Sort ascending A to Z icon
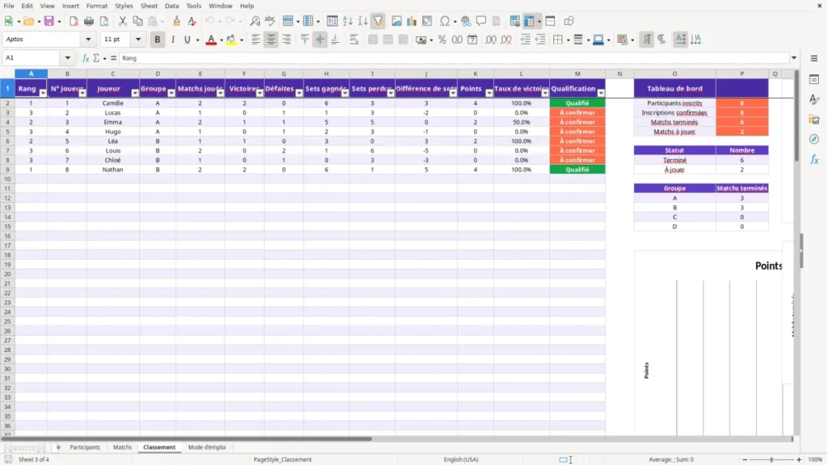Viewport: 827px width, 465px height. [x=347, y=21]
